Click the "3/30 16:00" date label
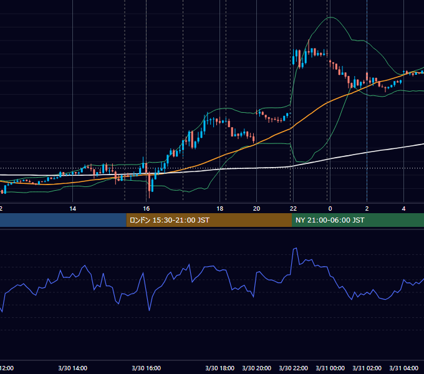 click(x=147, y=368)
